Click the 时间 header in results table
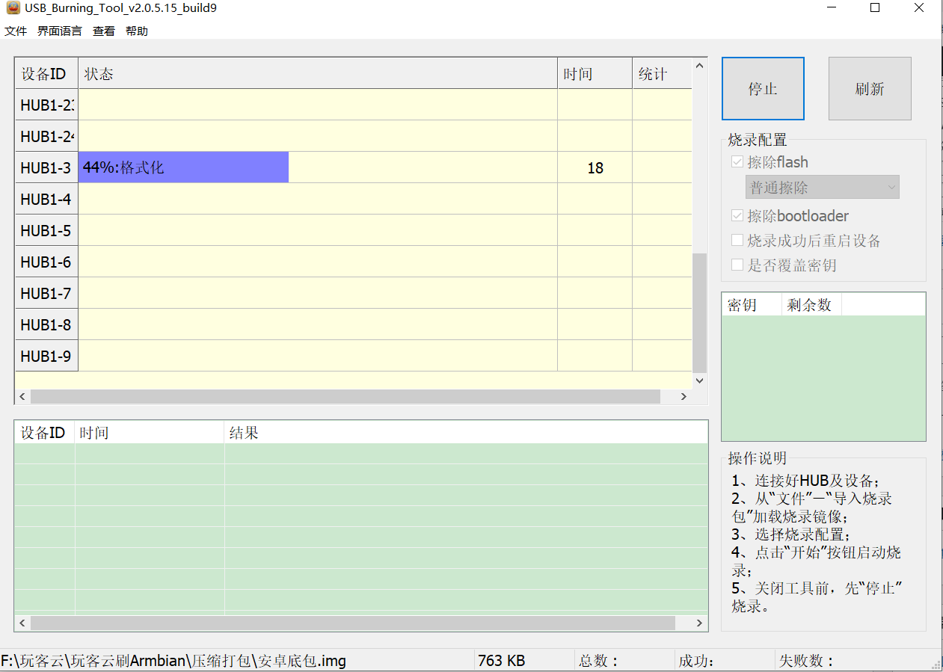The height and width of the screenshot is (672, 943). (x=150, y=433)
